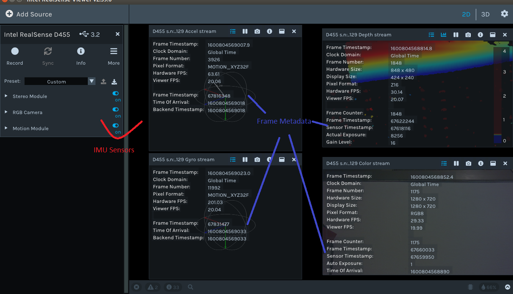This screenshot has width=513, height=294.
Task: Pause the Accel stream
Action: click(245, 31)
